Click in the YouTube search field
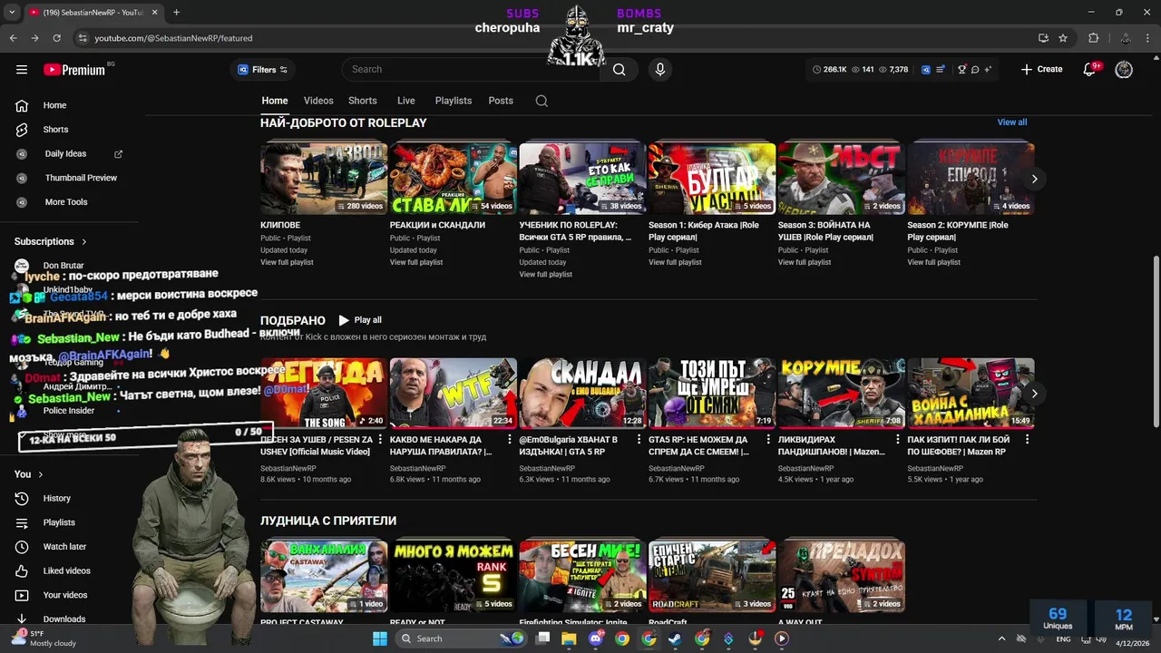 tap(472, 69)
